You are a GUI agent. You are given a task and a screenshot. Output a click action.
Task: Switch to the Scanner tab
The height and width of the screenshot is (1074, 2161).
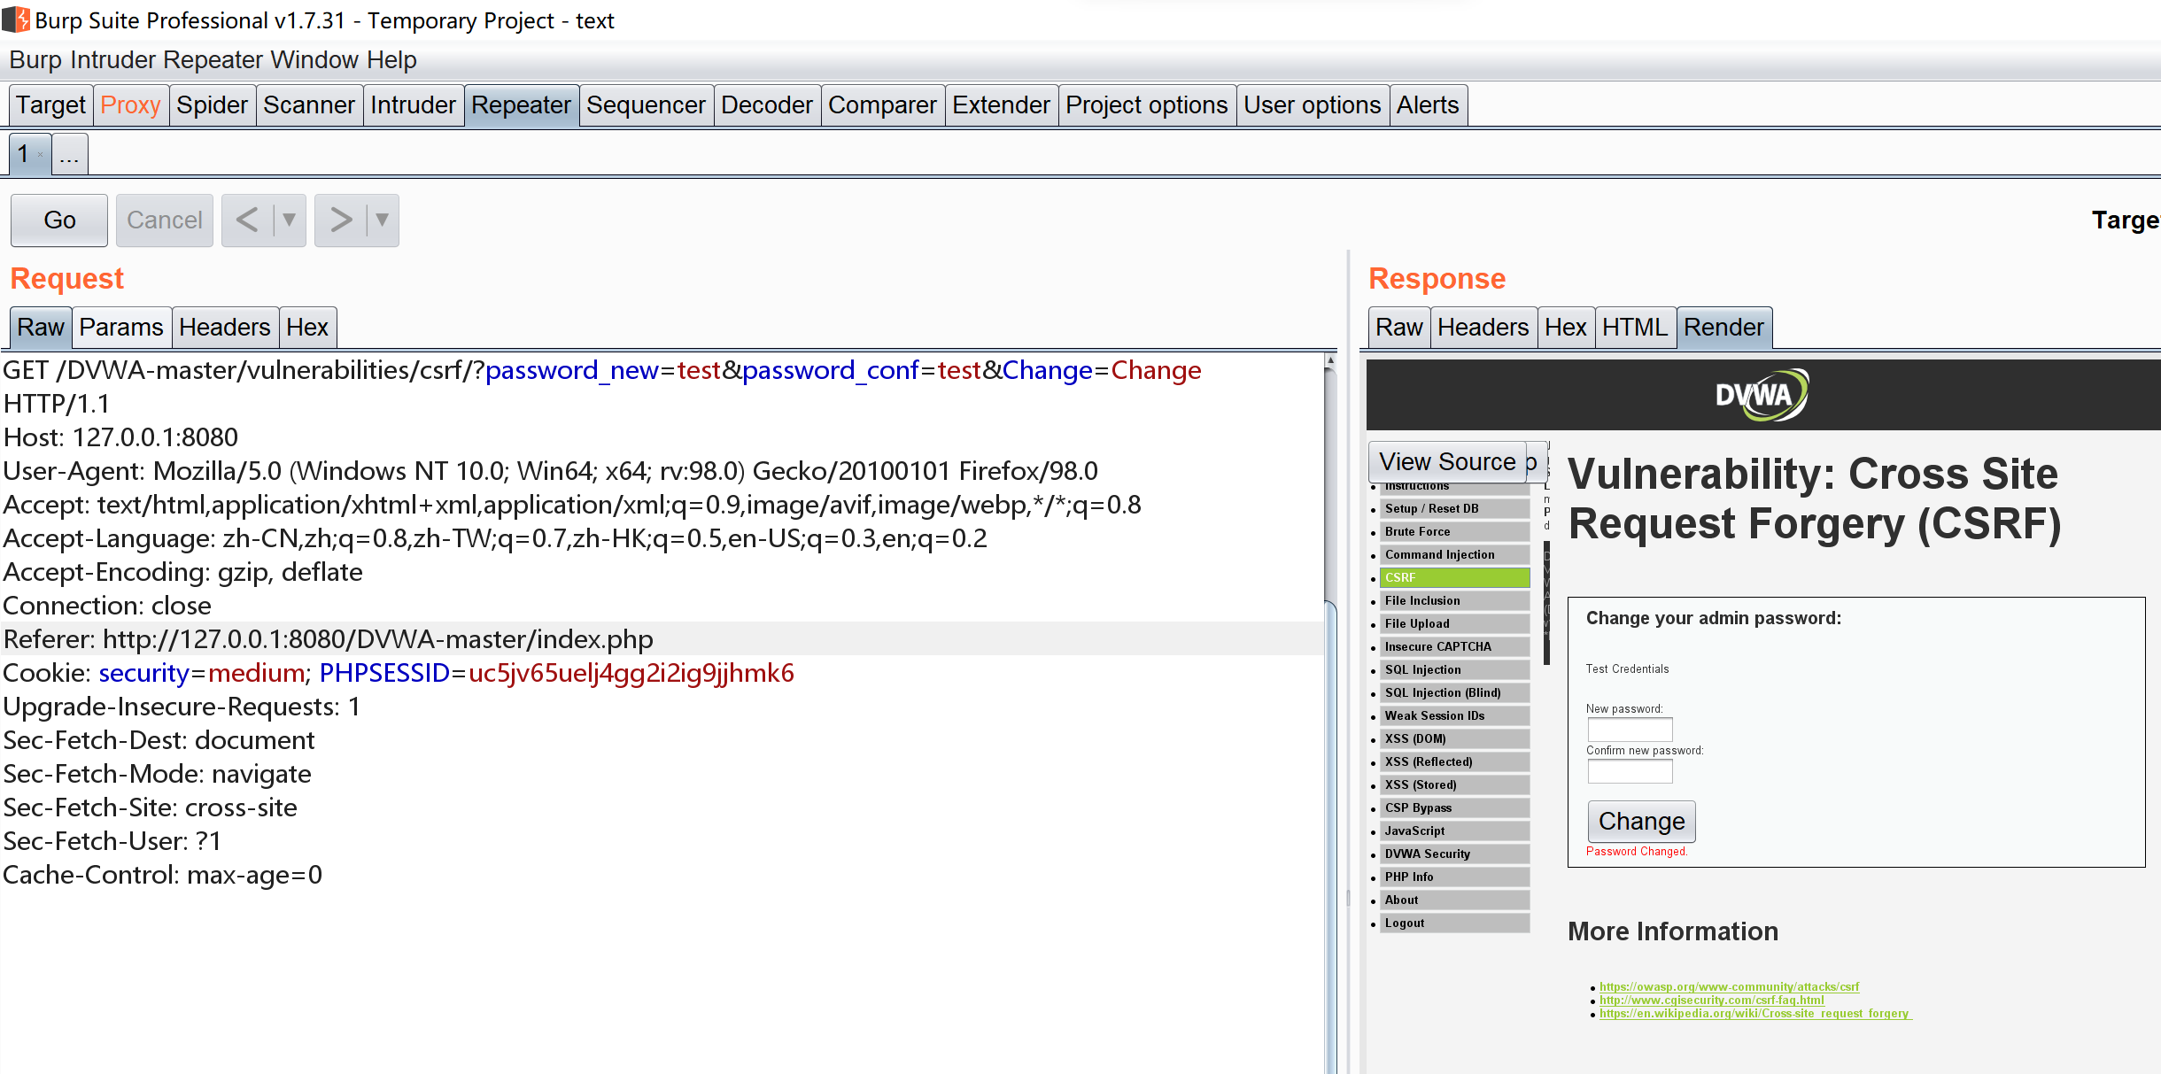(309, 105)
